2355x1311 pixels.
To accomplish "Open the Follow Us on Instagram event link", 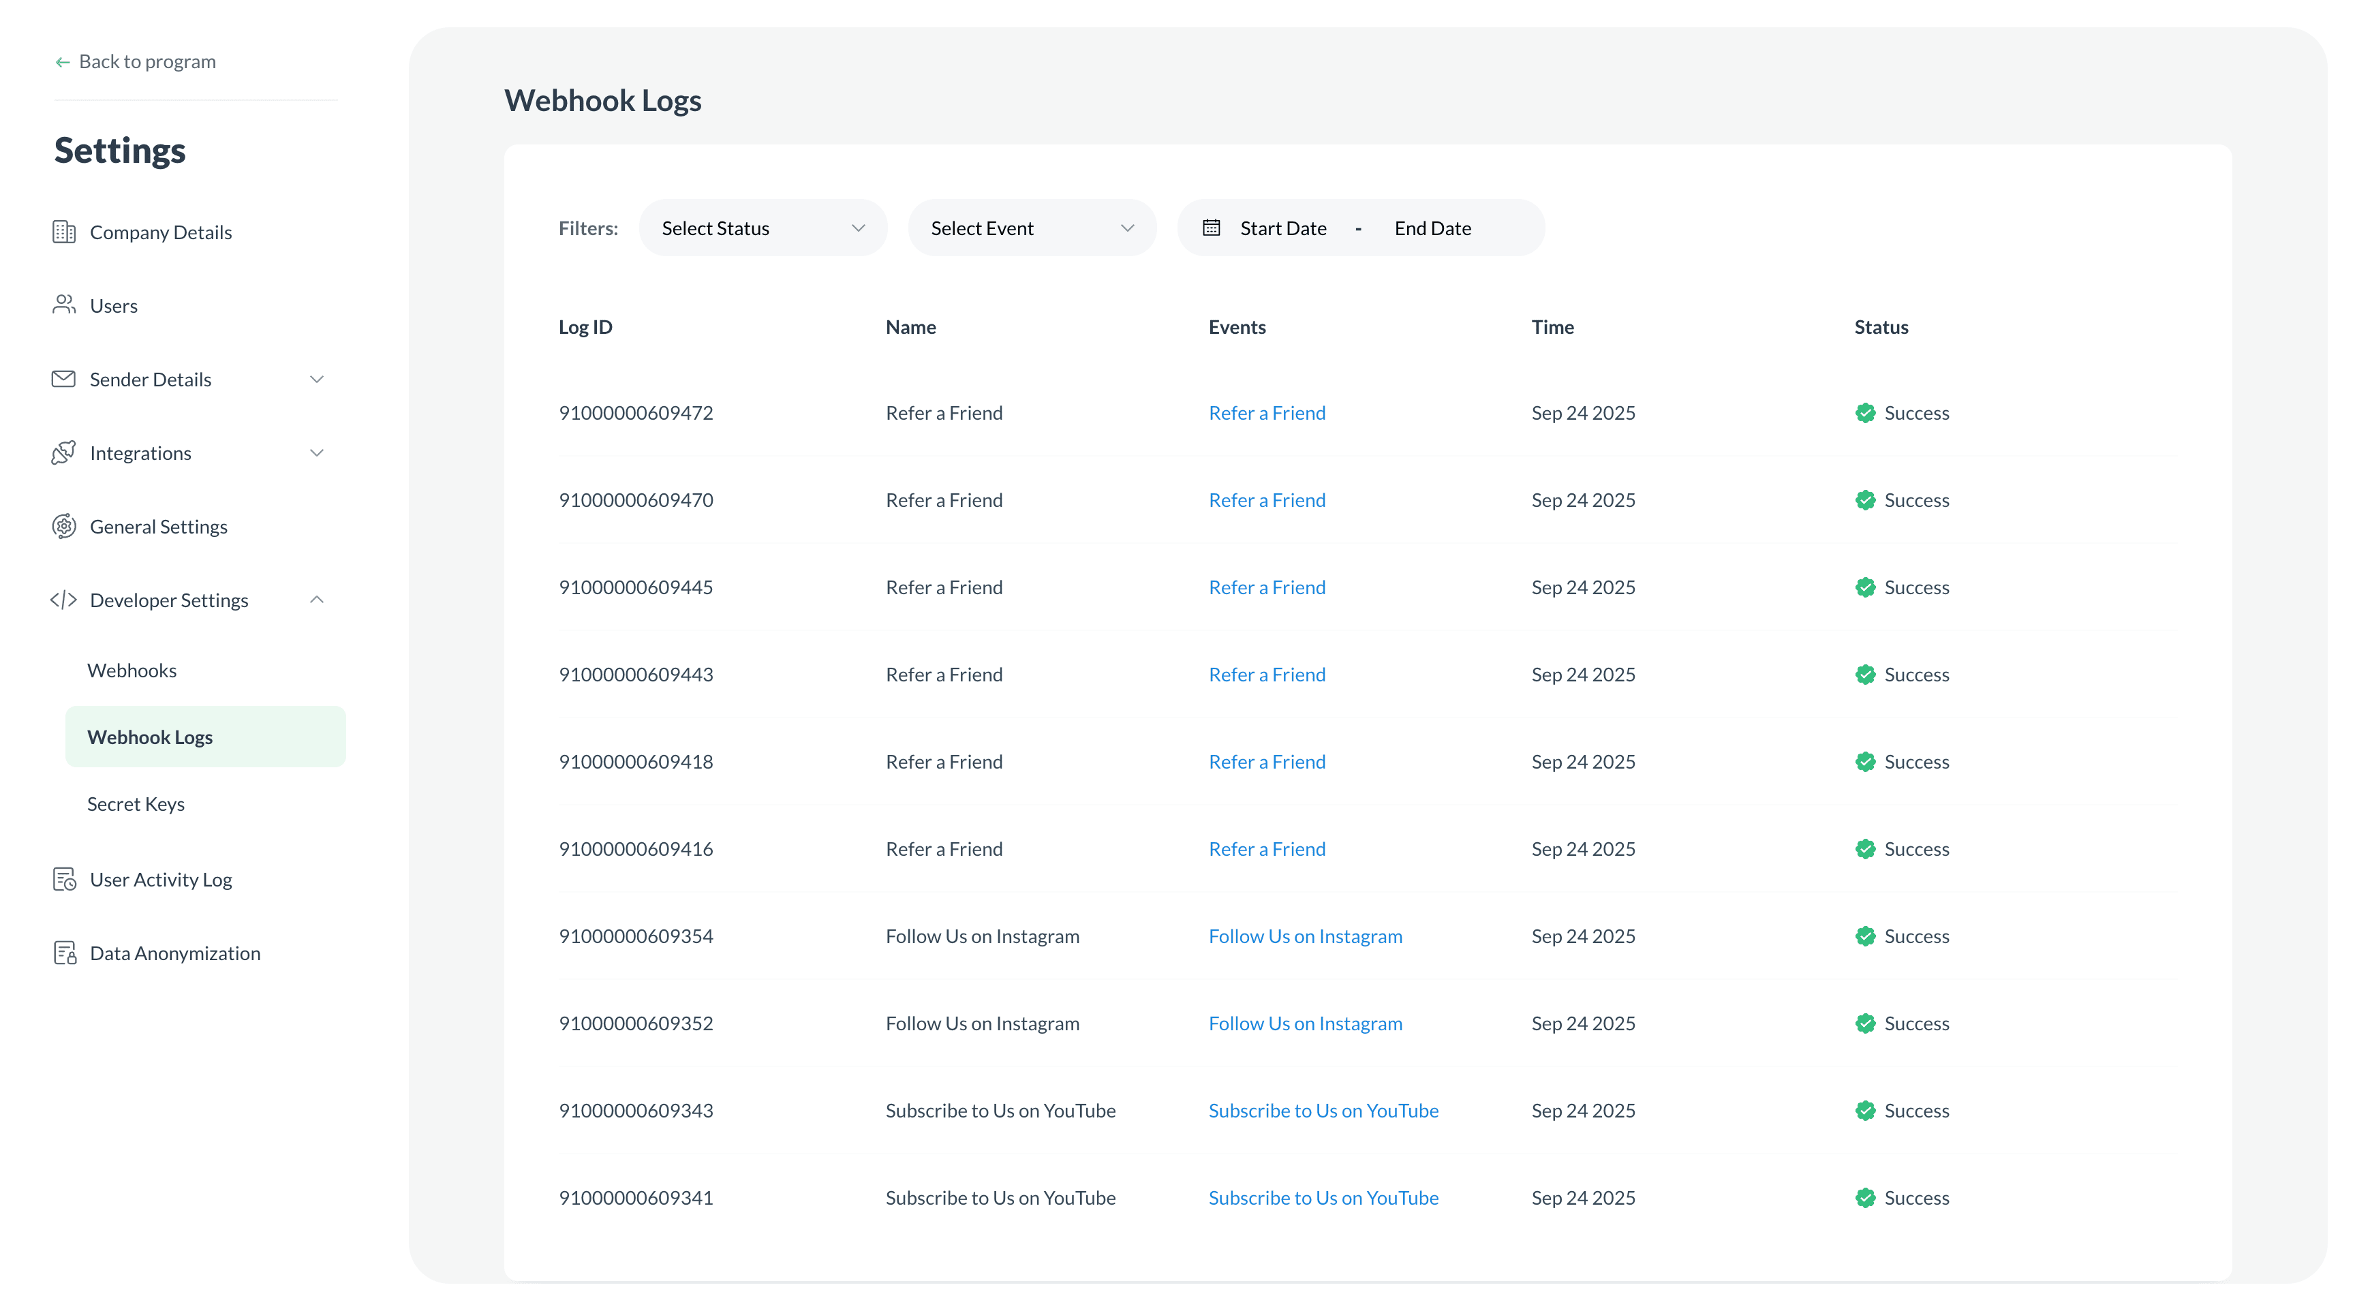I will [x=1306, y=936].
